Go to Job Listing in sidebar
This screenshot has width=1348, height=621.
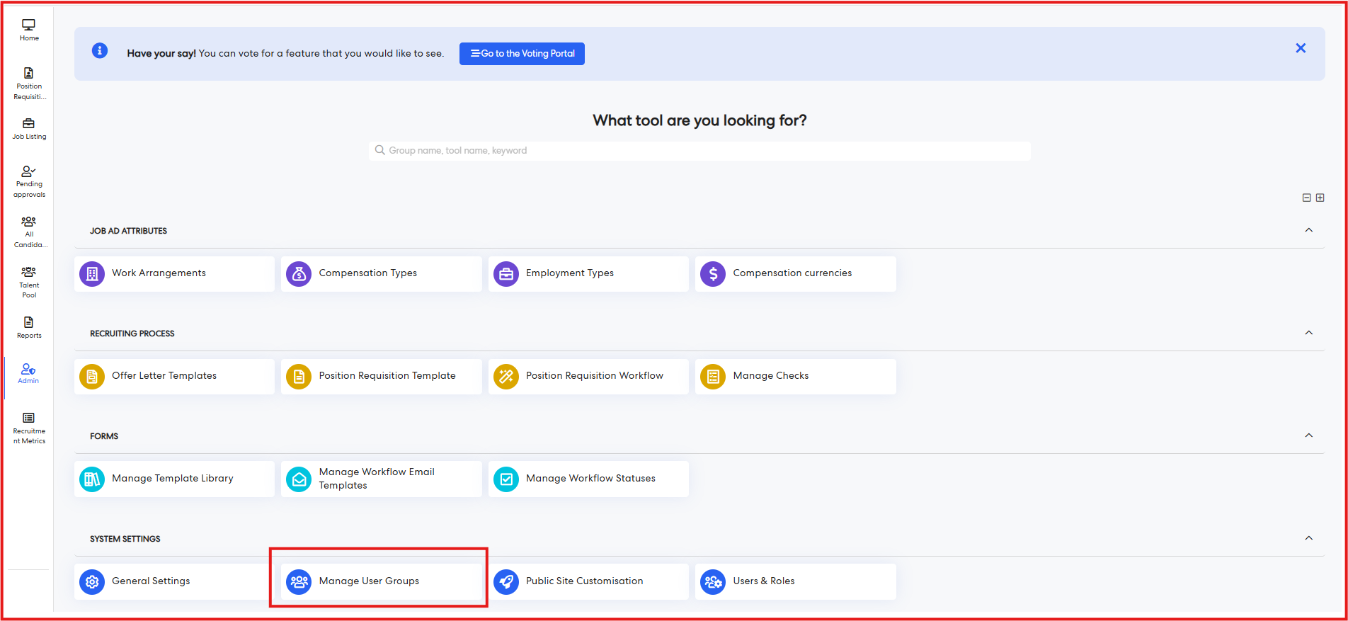pyautogui.click(x=29, y=129)
